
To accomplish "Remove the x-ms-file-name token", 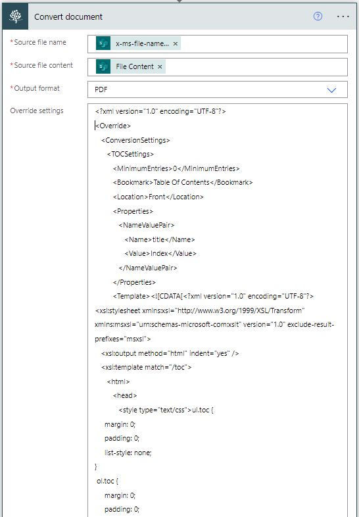I will (176, 43).
